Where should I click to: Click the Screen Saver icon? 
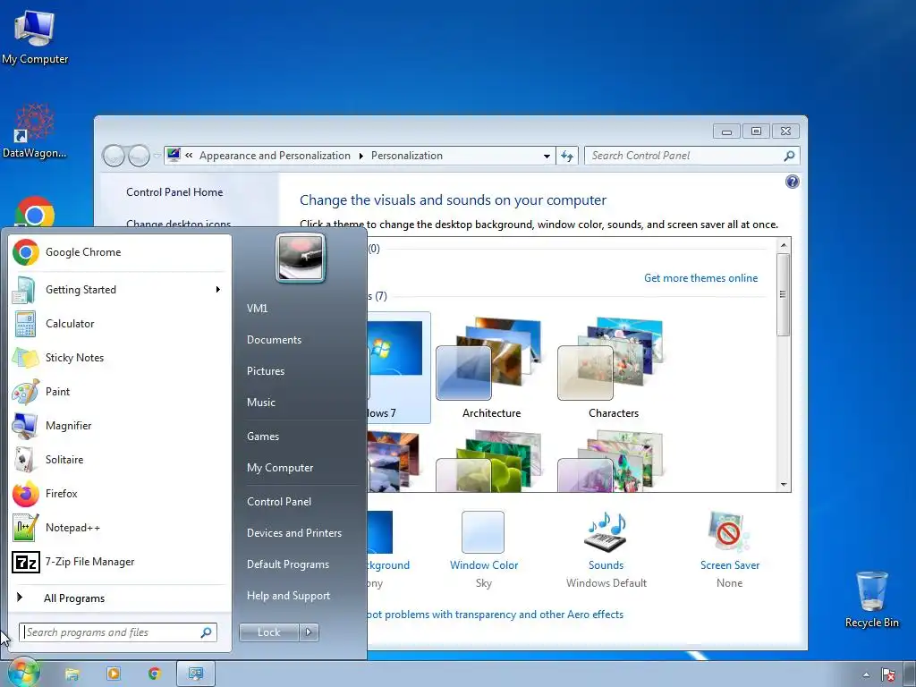click(x=729, y=531)
